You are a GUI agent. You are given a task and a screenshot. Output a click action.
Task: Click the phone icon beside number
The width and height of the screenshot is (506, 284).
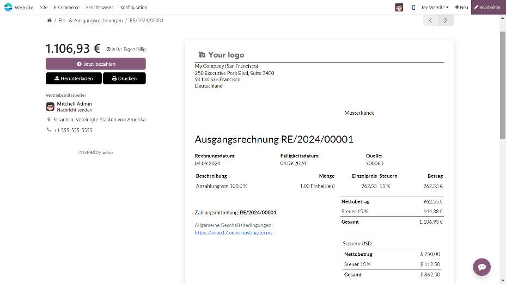point(48,130)
